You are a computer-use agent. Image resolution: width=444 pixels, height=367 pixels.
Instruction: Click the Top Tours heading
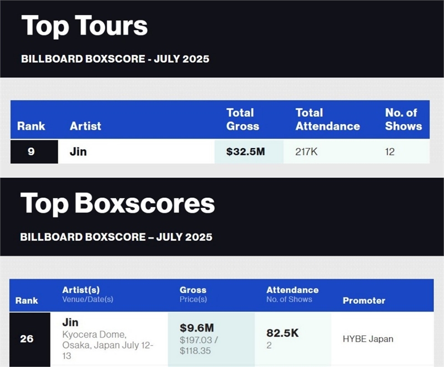84,26
